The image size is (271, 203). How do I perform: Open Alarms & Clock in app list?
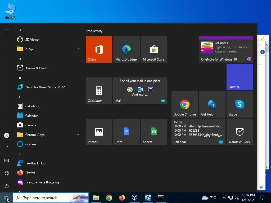(48, 68)
